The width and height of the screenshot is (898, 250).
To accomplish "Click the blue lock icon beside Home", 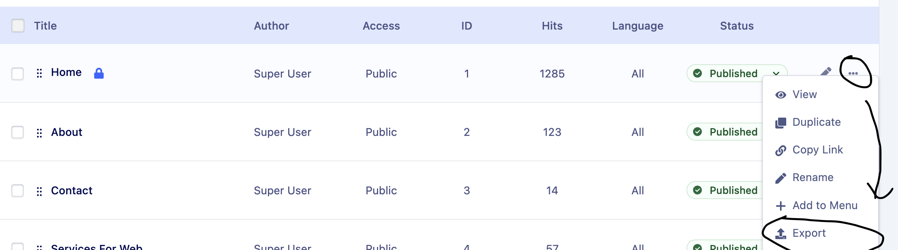I will tap(99, 73).
